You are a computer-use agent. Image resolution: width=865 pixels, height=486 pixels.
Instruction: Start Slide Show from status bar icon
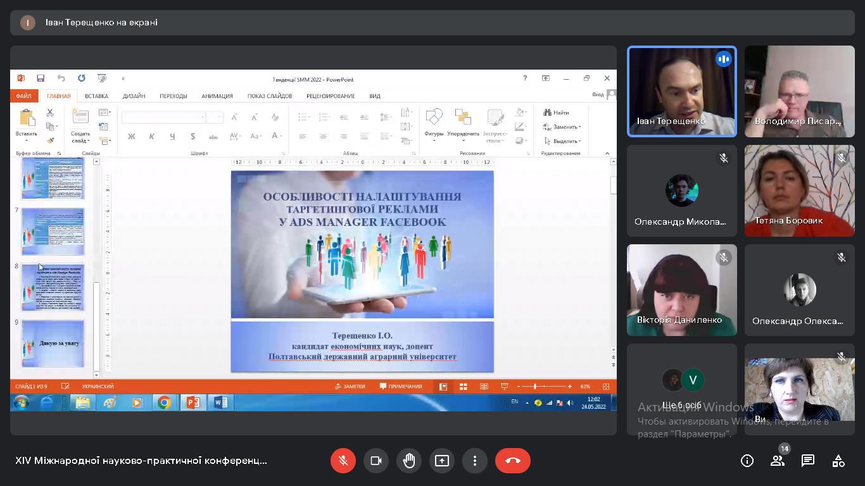504,386
